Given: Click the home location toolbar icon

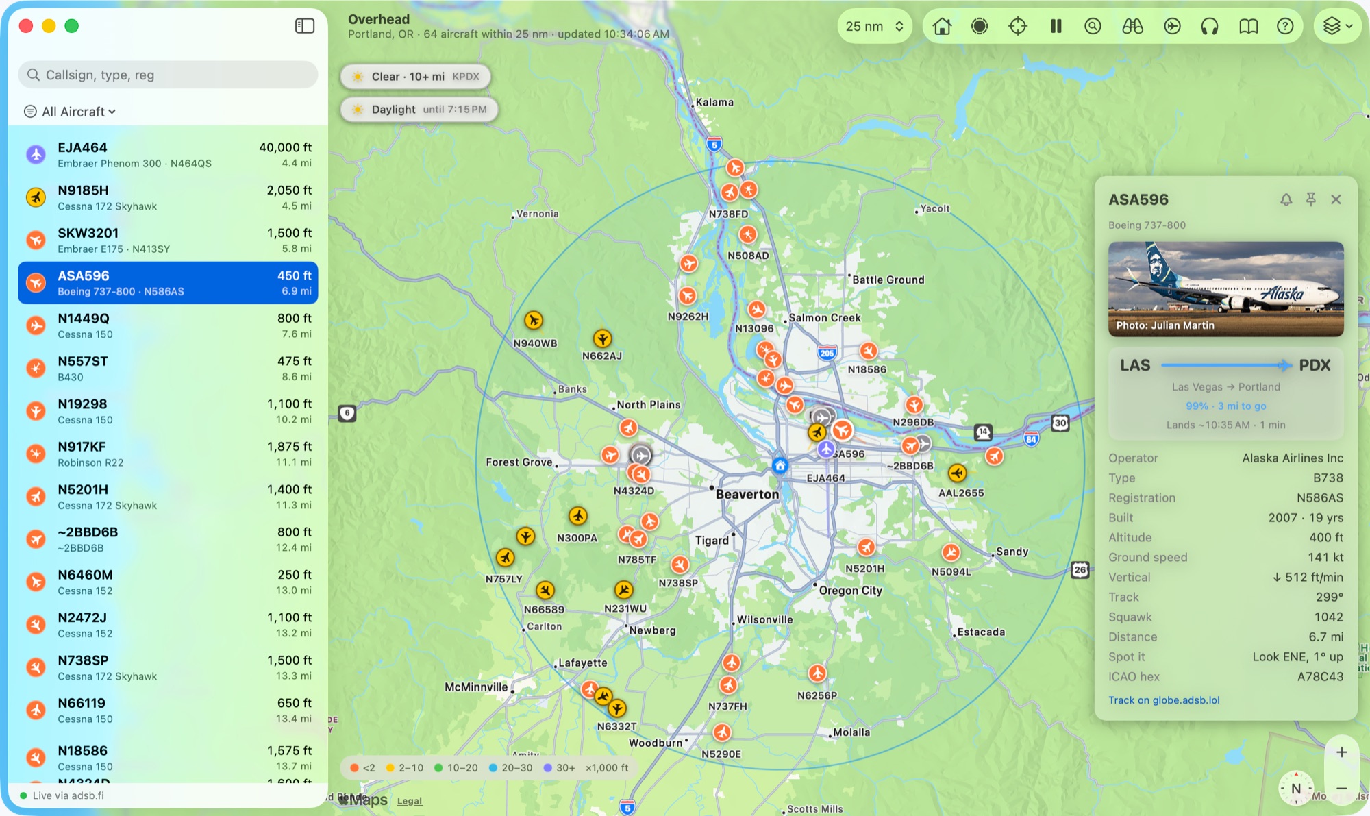Looking at the screenshot, I should (942, 26).
